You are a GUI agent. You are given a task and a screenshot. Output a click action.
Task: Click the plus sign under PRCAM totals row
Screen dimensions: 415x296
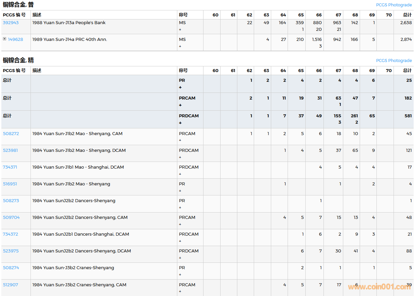(x=180, y=105)
